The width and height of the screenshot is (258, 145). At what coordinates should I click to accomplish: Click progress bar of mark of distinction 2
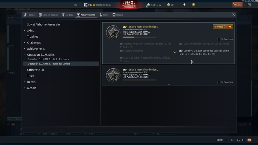pos(139,80)
